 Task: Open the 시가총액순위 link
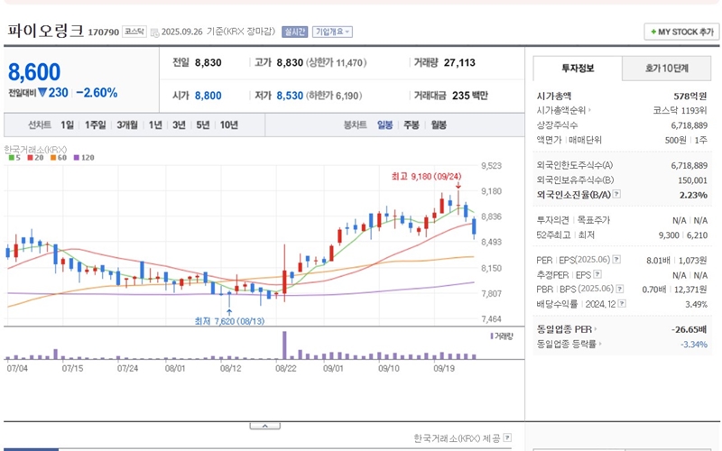[563, 110]
